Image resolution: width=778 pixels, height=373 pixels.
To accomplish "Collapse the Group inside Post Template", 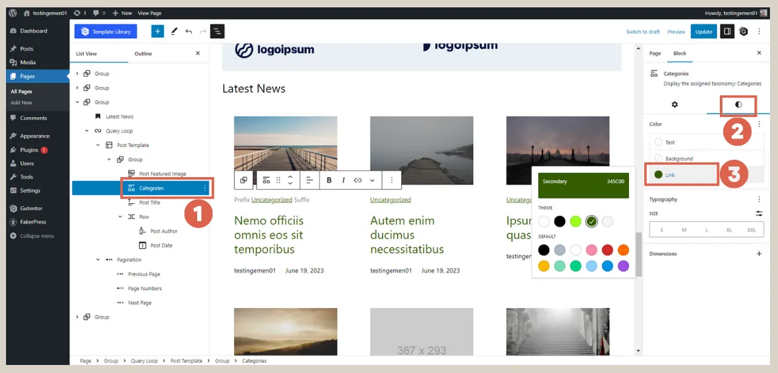I will point(109,160).
